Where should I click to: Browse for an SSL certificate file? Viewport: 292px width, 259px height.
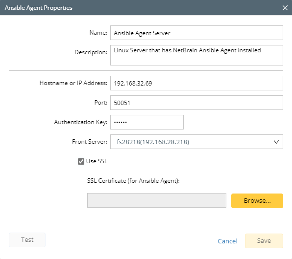pos(257,201)
